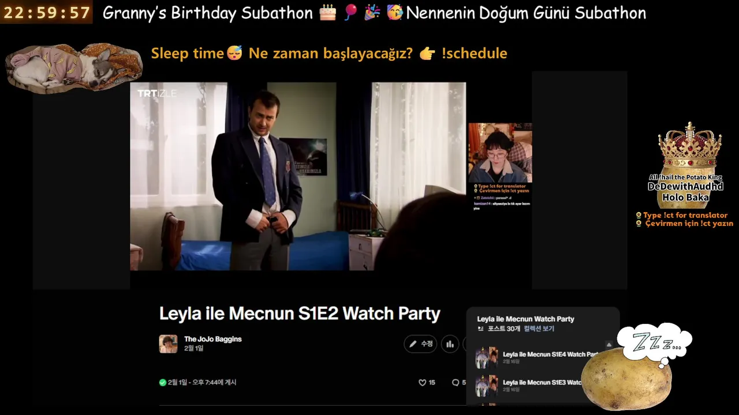Image resolution: width=739 pixels, height=415 pixels.
Task: Click the S1E4 post thumbnail image
Action: 487,357
